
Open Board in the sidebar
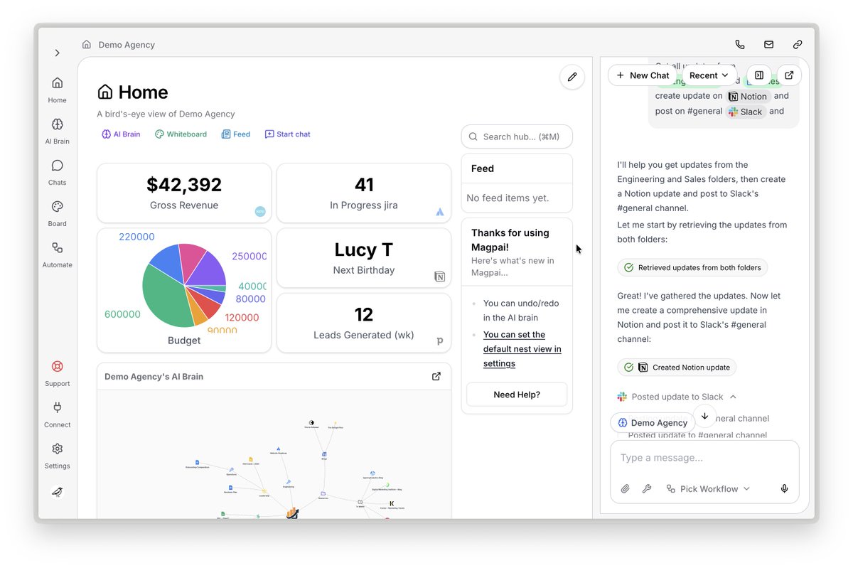click(x=58, y=213)
